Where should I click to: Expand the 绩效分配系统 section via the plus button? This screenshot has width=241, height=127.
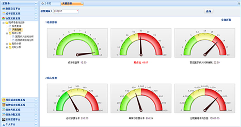tap(36, 115)
